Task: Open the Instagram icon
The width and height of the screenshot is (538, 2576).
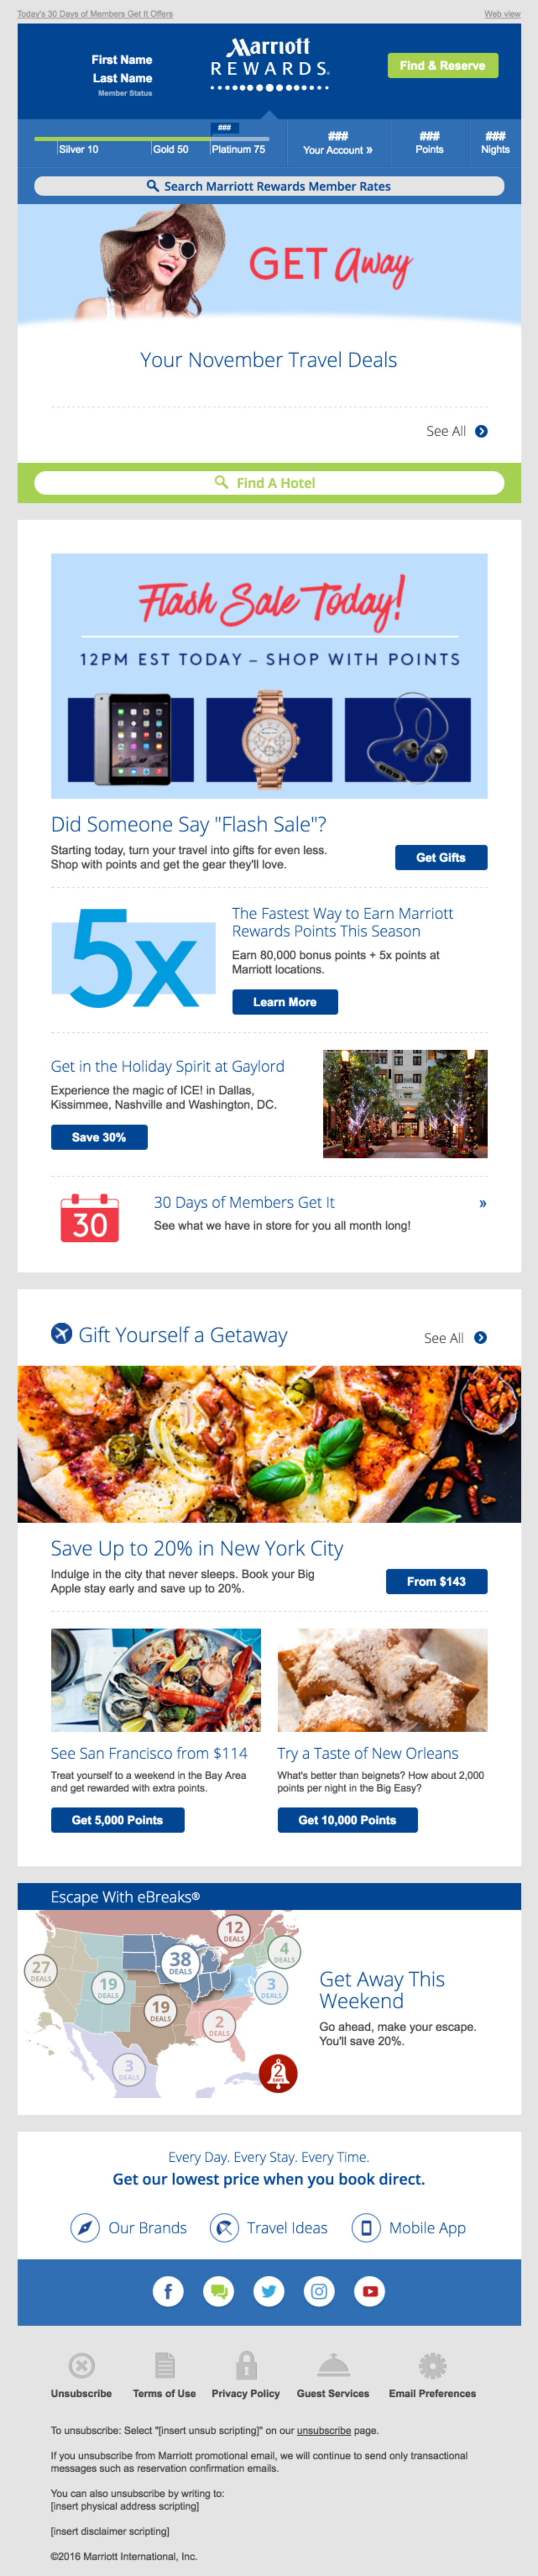Action: [319, 2291]
